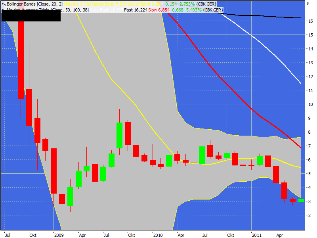Click {CBK GER} in the Bollinger Bands row
This screenshot has height=238, width=317.
pos(206,4)
